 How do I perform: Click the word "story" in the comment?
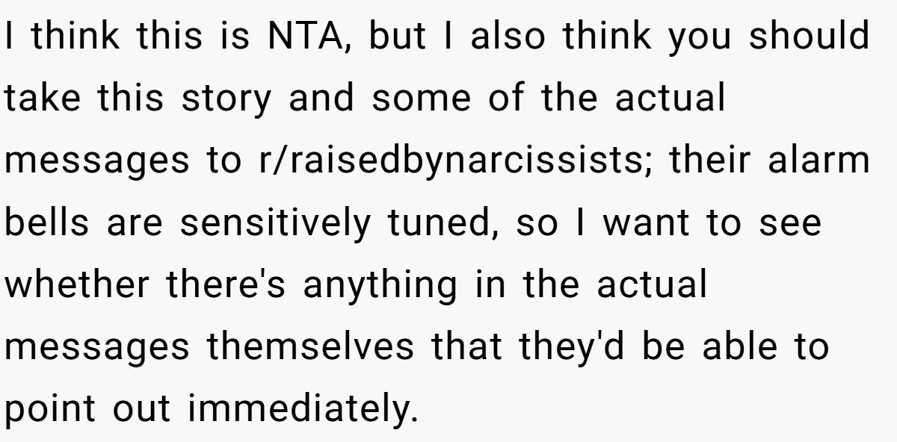[226, 99]
